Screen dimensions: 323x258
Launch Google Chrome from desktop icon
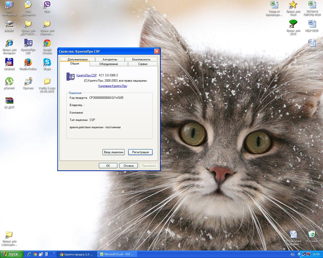click(x=47, y=43)
